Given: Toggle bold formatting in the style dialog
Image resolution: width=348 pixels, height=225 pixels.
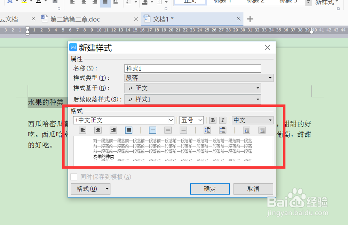Looking at the screenshot, I should coord(213,120).
